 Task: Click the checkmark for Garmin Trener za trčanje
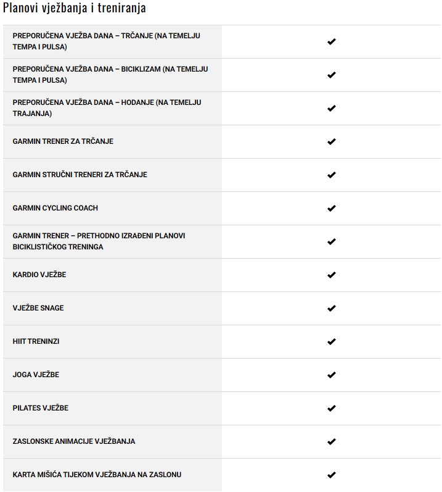(x=331, y=141)
